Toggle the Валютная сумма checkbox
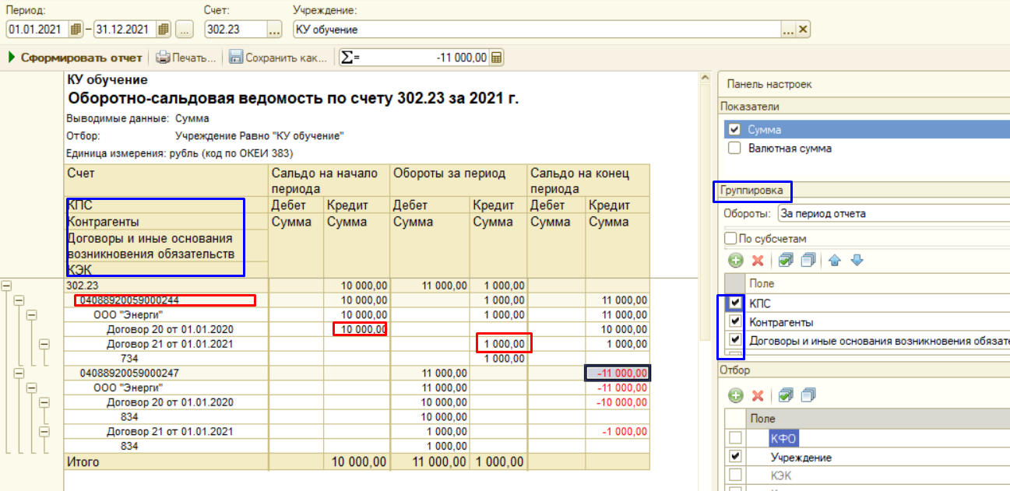The width and height of the screenshot is (1010, 491). click(x=734, y=148)
